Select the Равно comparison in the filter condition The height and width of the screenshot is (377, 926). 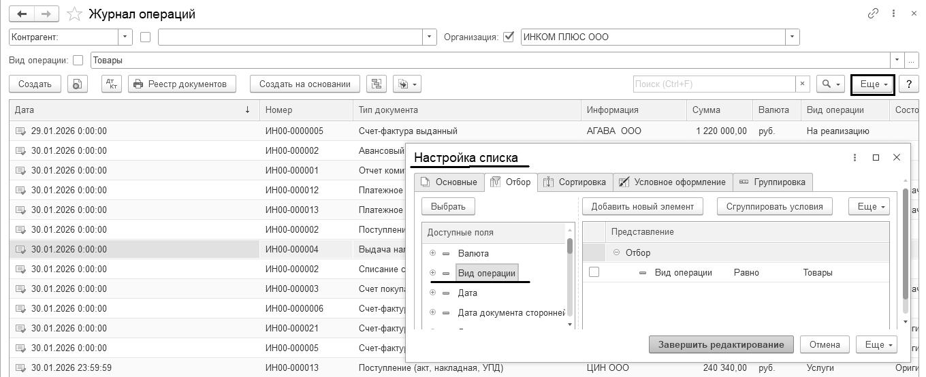coord(747,272)
